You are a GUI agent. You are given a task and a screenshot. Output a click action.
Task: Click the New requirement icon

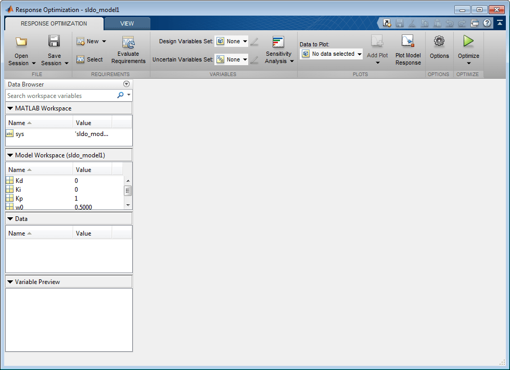[x=80, y=41]
